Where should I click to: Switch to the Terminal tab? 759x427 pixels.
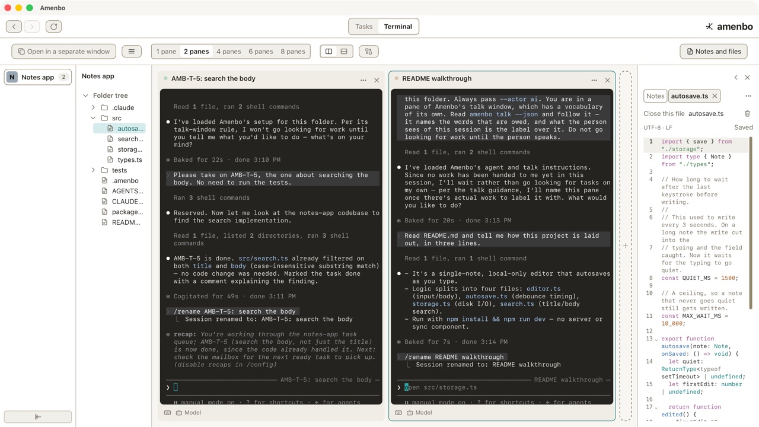pos(398,27)
